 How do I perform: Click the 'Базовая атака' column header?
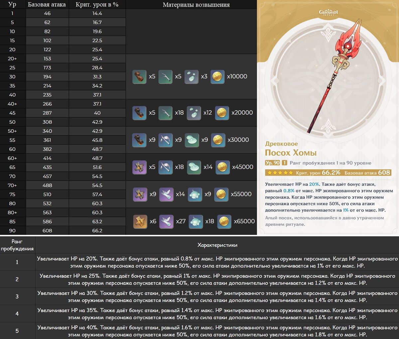pyautogui.click(x=47, y=4)
